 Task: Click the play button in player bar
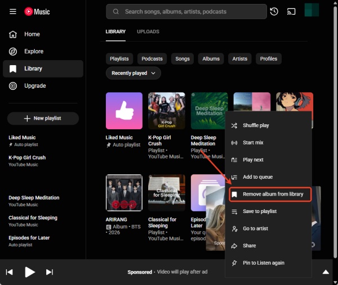pos(29,272)
